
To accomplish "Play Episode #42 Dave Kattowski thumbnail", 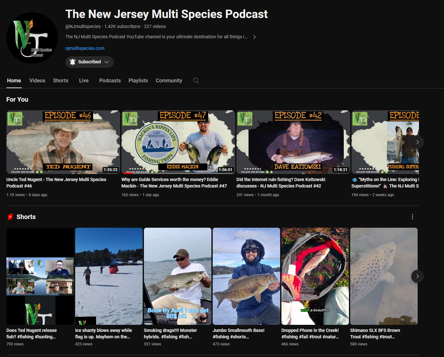I will tap(293, 142).
